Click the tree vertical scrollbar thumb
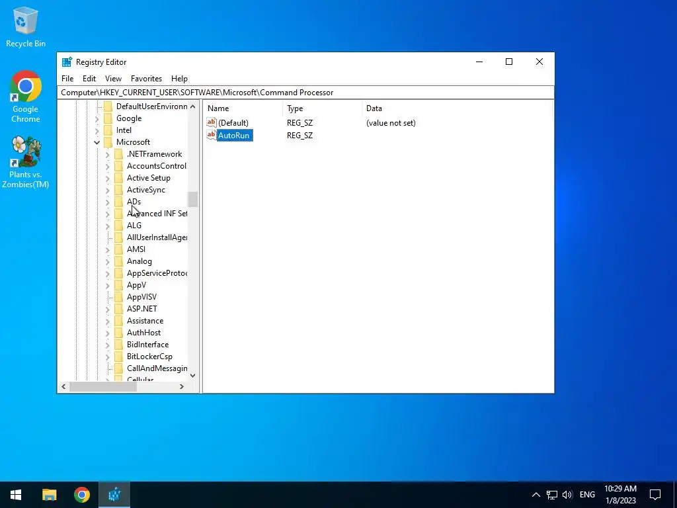 pos(192,200)
